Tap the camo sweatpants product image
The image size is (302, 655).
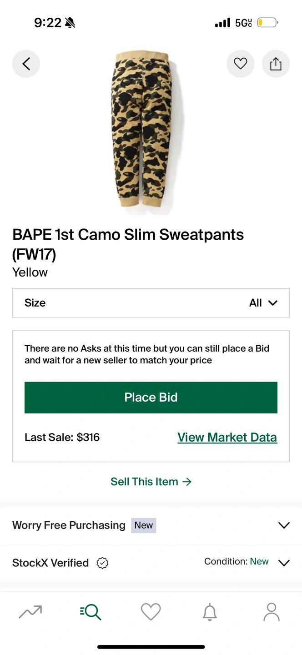[x=145, y=131]
